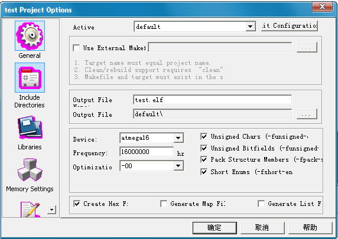Expand the Active configuration dropdown
This screenshot has height=239, width=338.
tap(251, 27)
